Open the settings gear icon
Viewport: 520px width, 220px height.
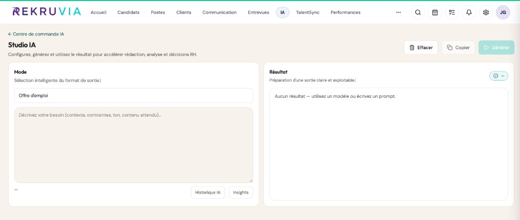(x=486, y=13)
